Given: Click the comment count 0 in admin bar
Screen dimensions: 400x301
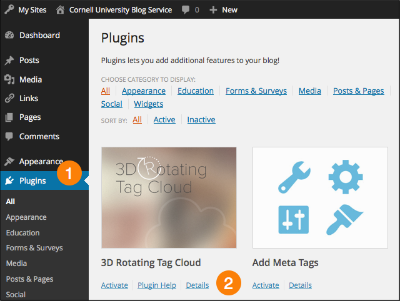Looking at the screenshot, I should (x=197, y=10).
